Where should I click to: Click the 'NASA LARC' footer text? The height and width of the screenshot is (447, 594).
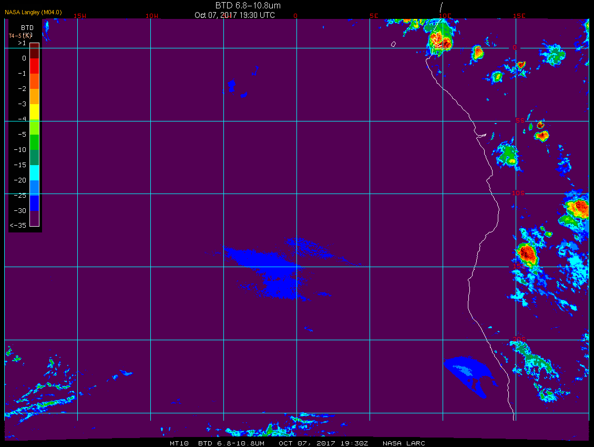[404, 443]
